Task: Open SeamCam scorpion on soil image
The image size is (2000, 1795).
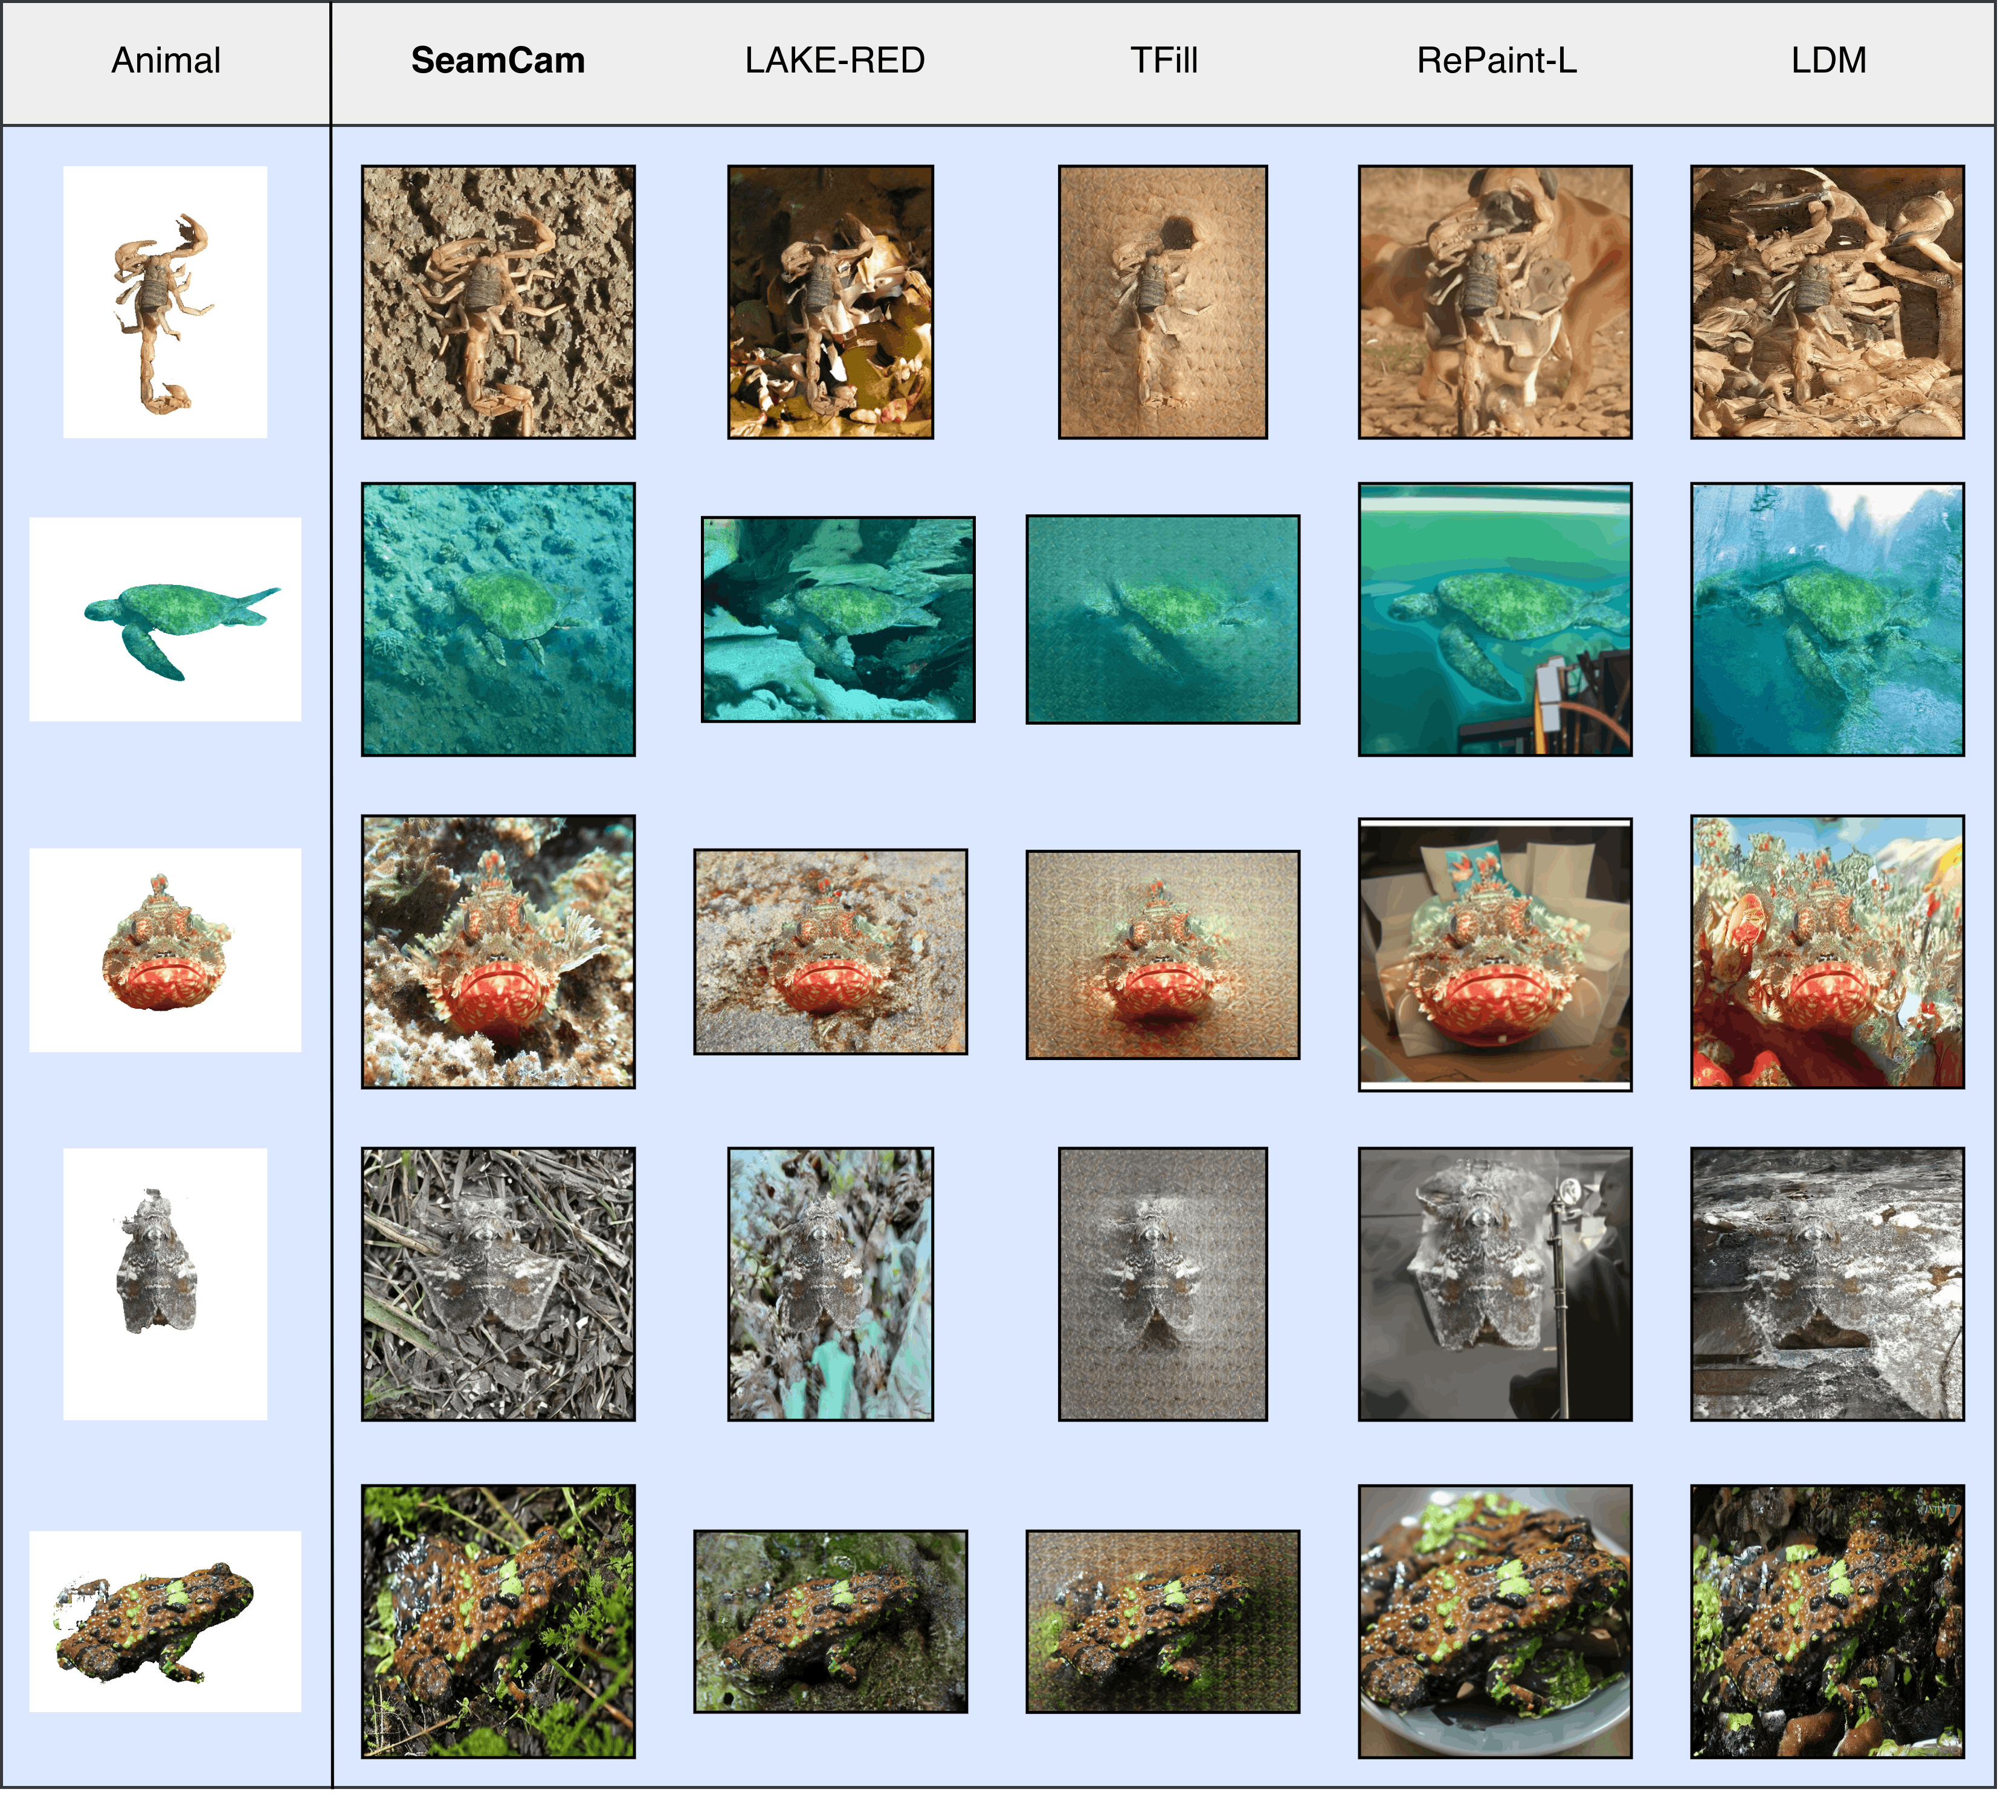Action: pos(498,302)
